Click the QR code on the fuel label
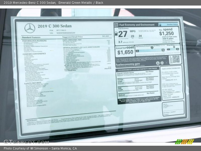 pos(176,59)
